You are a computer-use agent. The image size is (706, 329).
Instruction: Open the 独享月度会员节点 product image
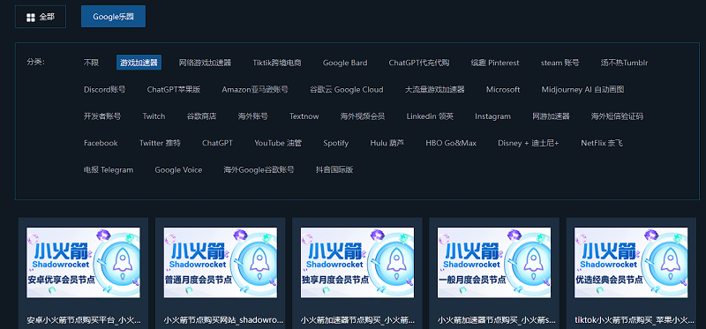point(357,262)
